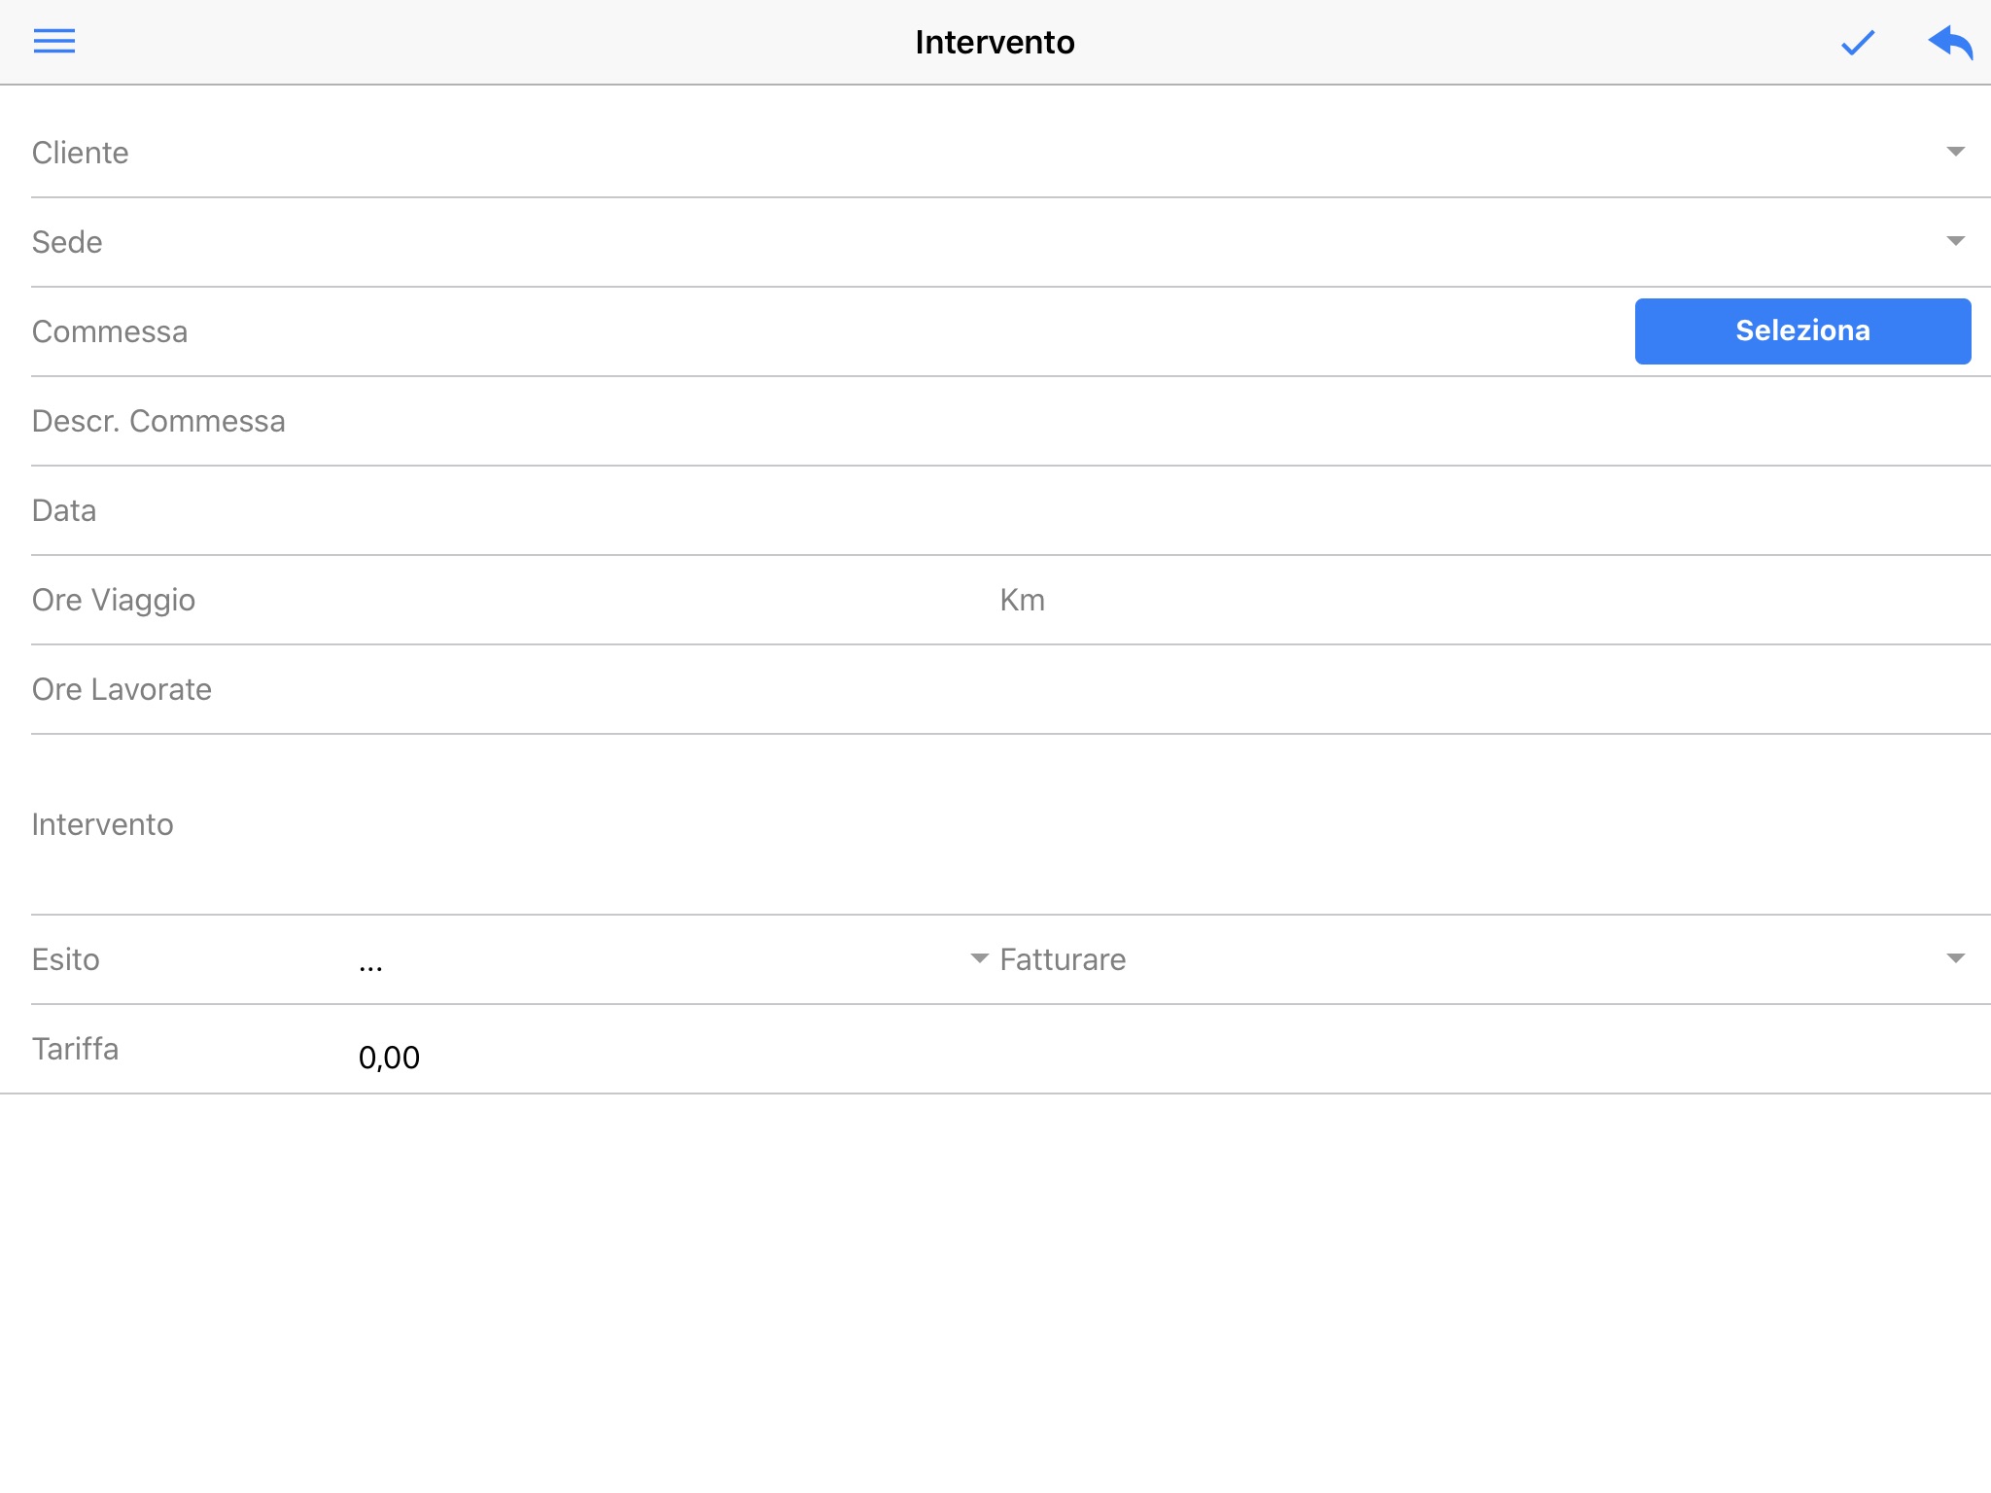
Task: Confirm with the checkmark icon
Action: click(x=1857, y=43)
